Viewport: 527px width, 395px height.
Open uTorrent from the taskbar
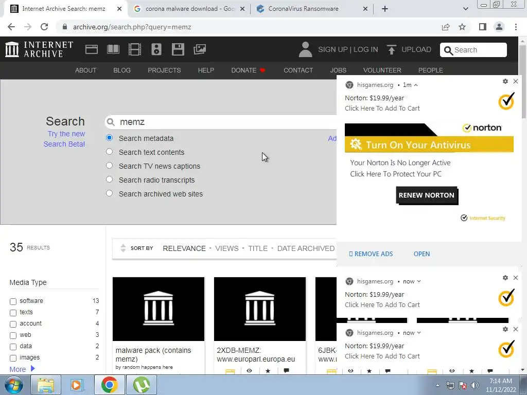141,385
